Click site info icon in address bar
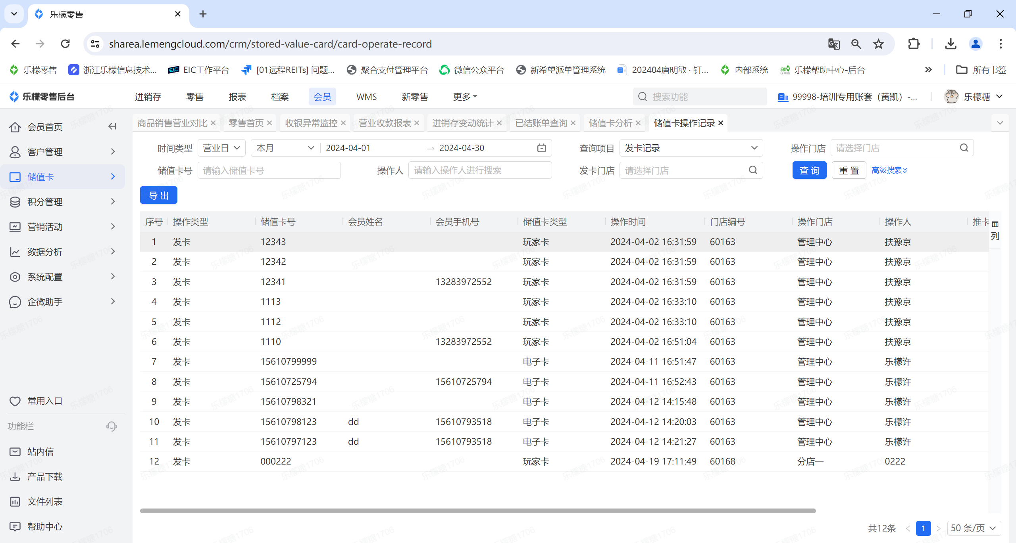1016x543 pixels. tap(95, 44)
